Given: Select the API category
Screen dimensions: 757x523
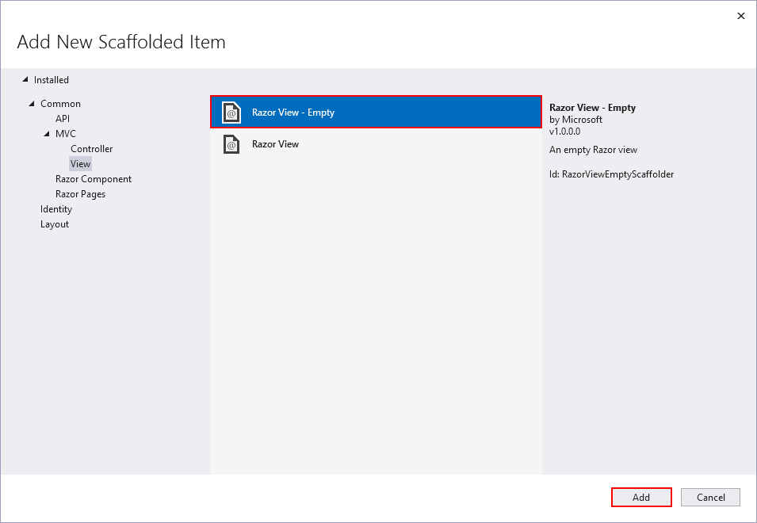Looking at the screenshot, I should 62,118.
